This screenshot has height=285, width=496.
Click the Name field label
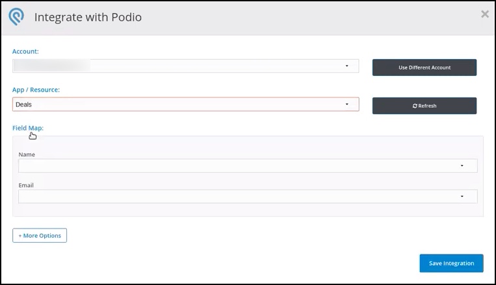click(x=27, y=155)
